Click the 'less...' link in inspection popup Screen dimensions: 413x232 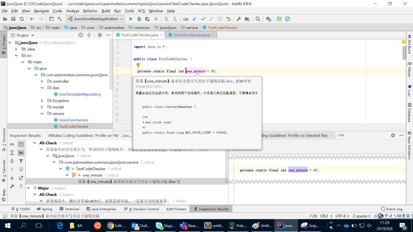pyautogui.click(x=230, y=81)
